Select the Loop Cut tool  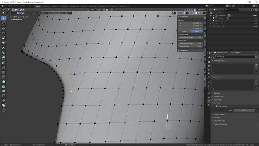4,72
